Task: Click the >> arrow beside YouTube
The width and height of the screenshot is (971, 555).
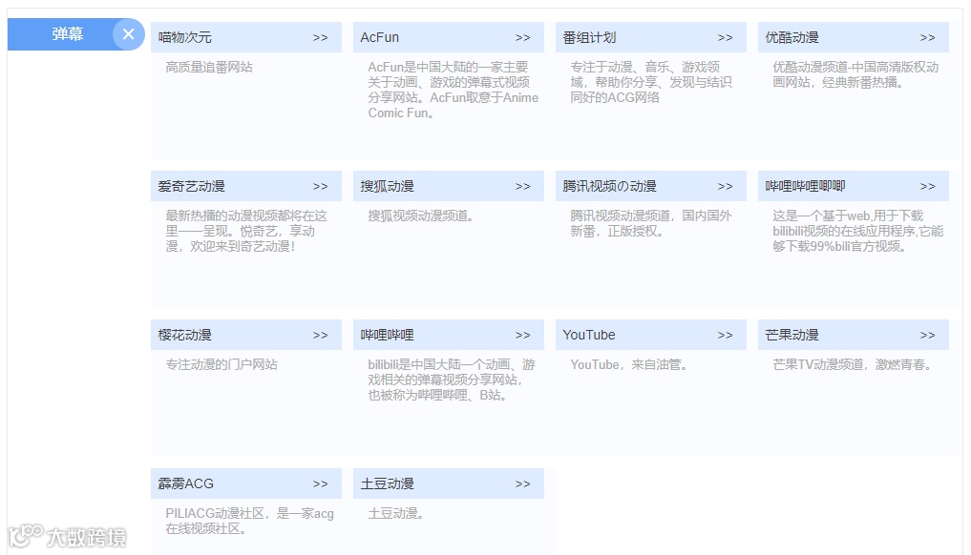Action: (726, 335)
